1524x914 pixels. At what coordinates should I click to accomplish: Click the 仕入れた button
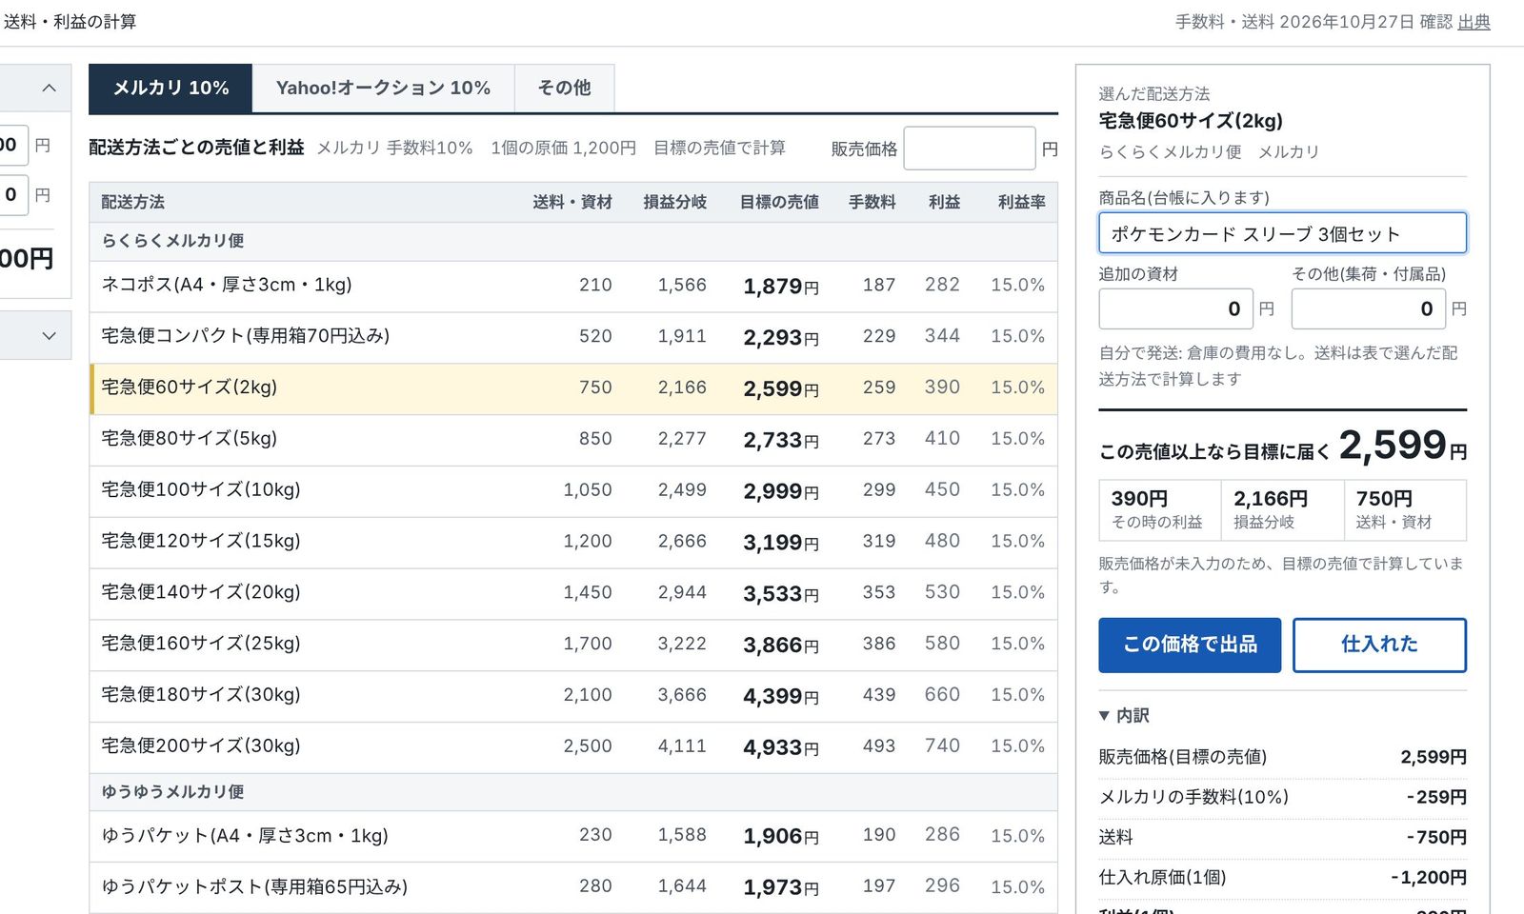coord(1379,645)
